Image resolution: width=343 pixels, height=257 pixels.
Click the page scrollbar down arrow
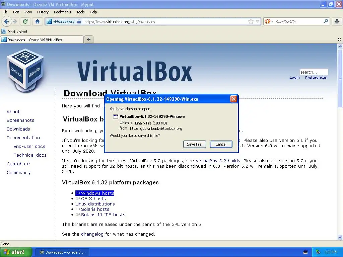point(340,237)
